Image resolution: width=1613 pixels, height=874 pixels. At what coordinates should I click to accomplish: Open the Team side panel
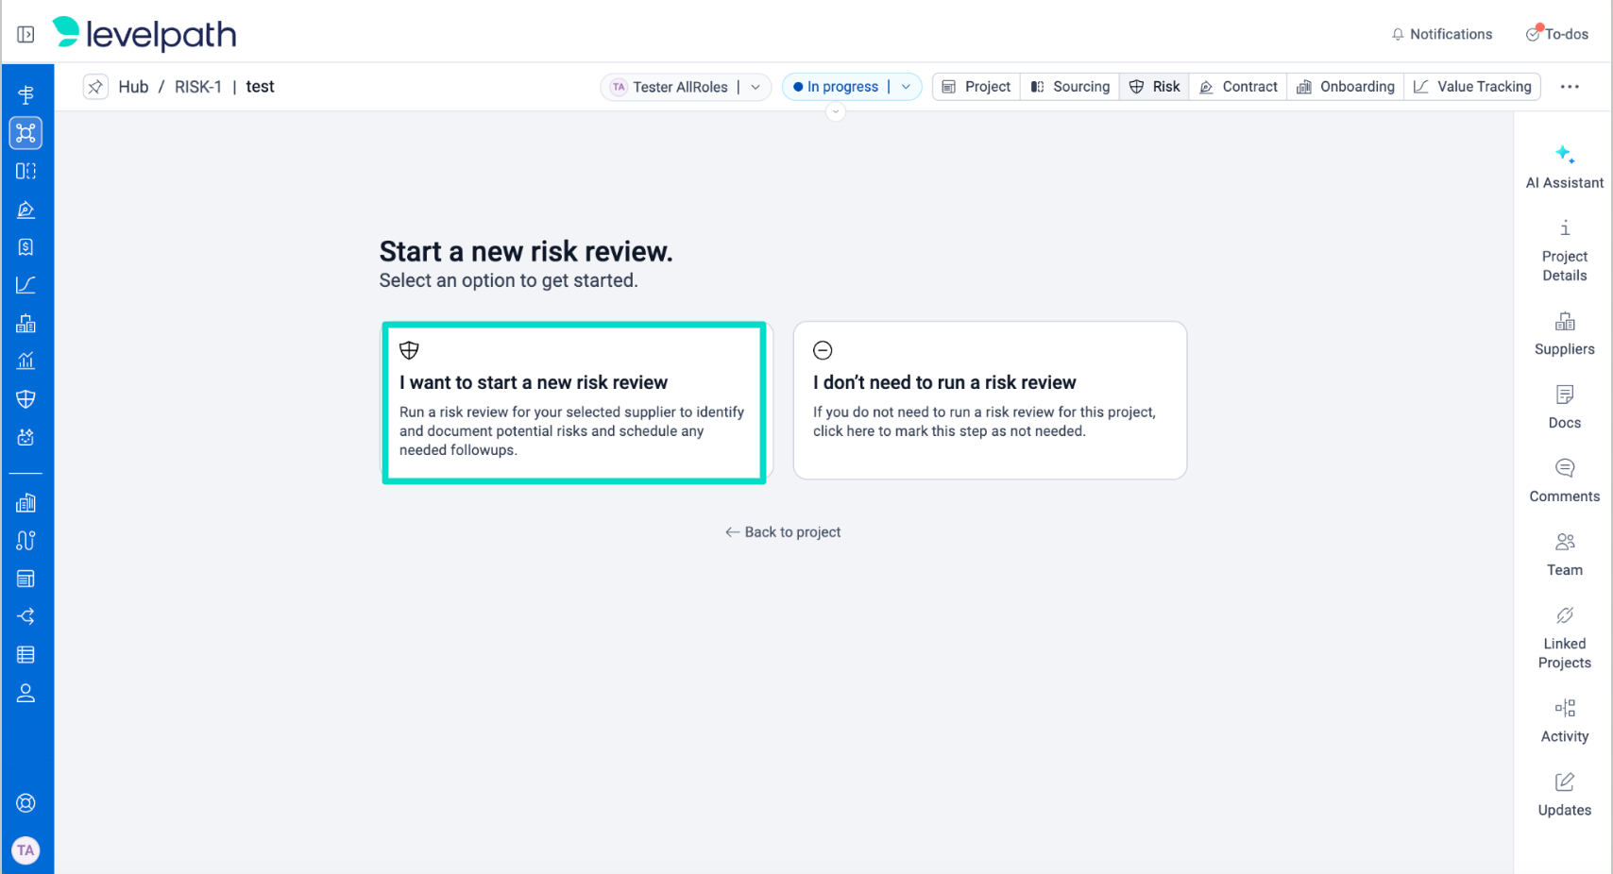click(1564, 554)
